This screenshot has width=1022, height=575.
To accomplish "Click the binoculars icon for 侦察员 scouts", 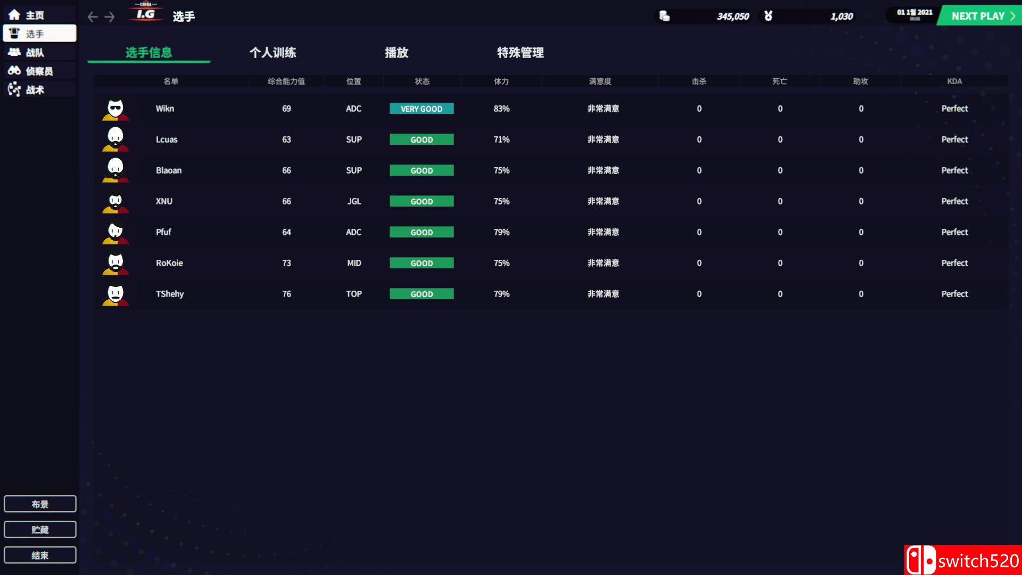I will pyautogui.click(x=14, y=70).
